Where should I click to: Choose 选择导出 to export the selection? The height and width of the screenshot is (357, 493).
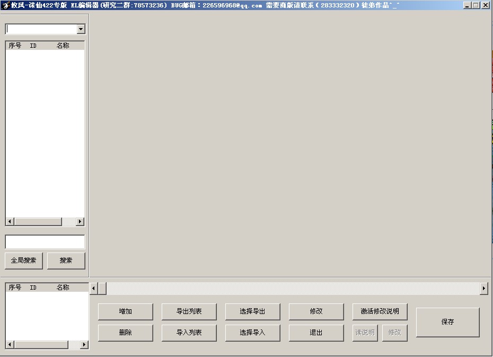point(252,311)
